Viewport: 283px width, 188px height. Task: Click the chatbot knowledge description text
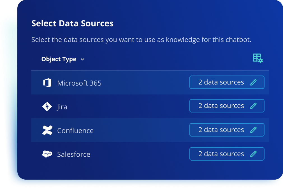[x=141, y=40]
